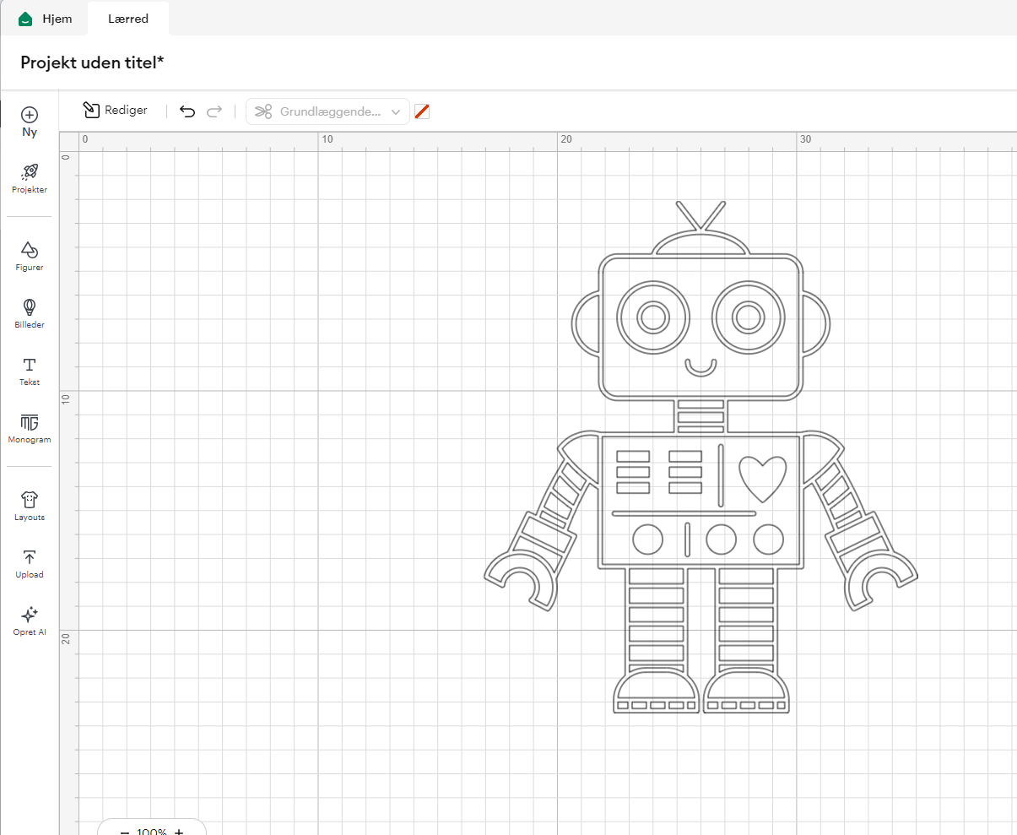Redo the last undone action

214,111
